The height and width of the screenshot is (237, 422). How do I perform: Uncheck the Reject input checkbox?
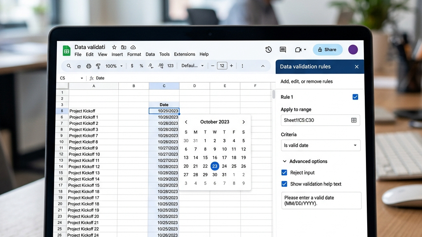pos(284,172)
